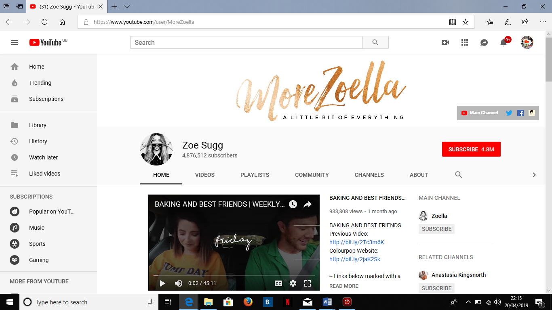Mute the video volume

click(x=179, y=283)
